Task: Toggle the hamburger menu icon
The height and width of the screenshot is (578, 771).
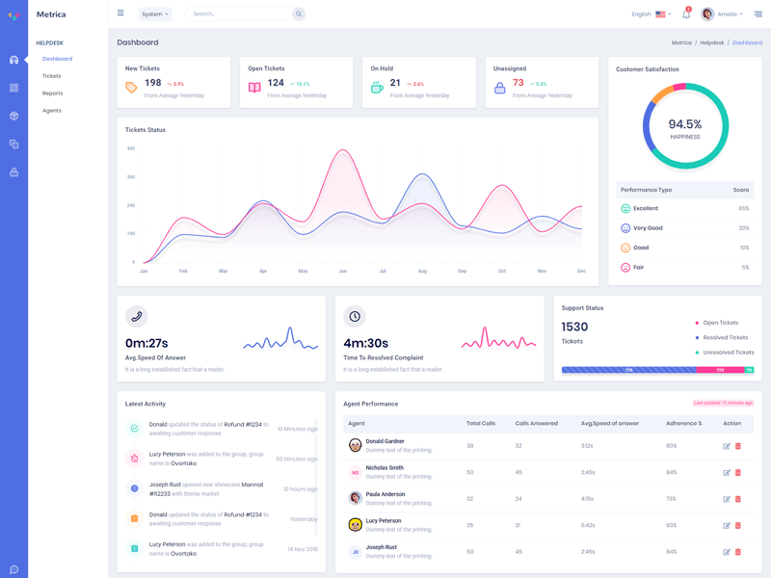Action: point(120,13)
